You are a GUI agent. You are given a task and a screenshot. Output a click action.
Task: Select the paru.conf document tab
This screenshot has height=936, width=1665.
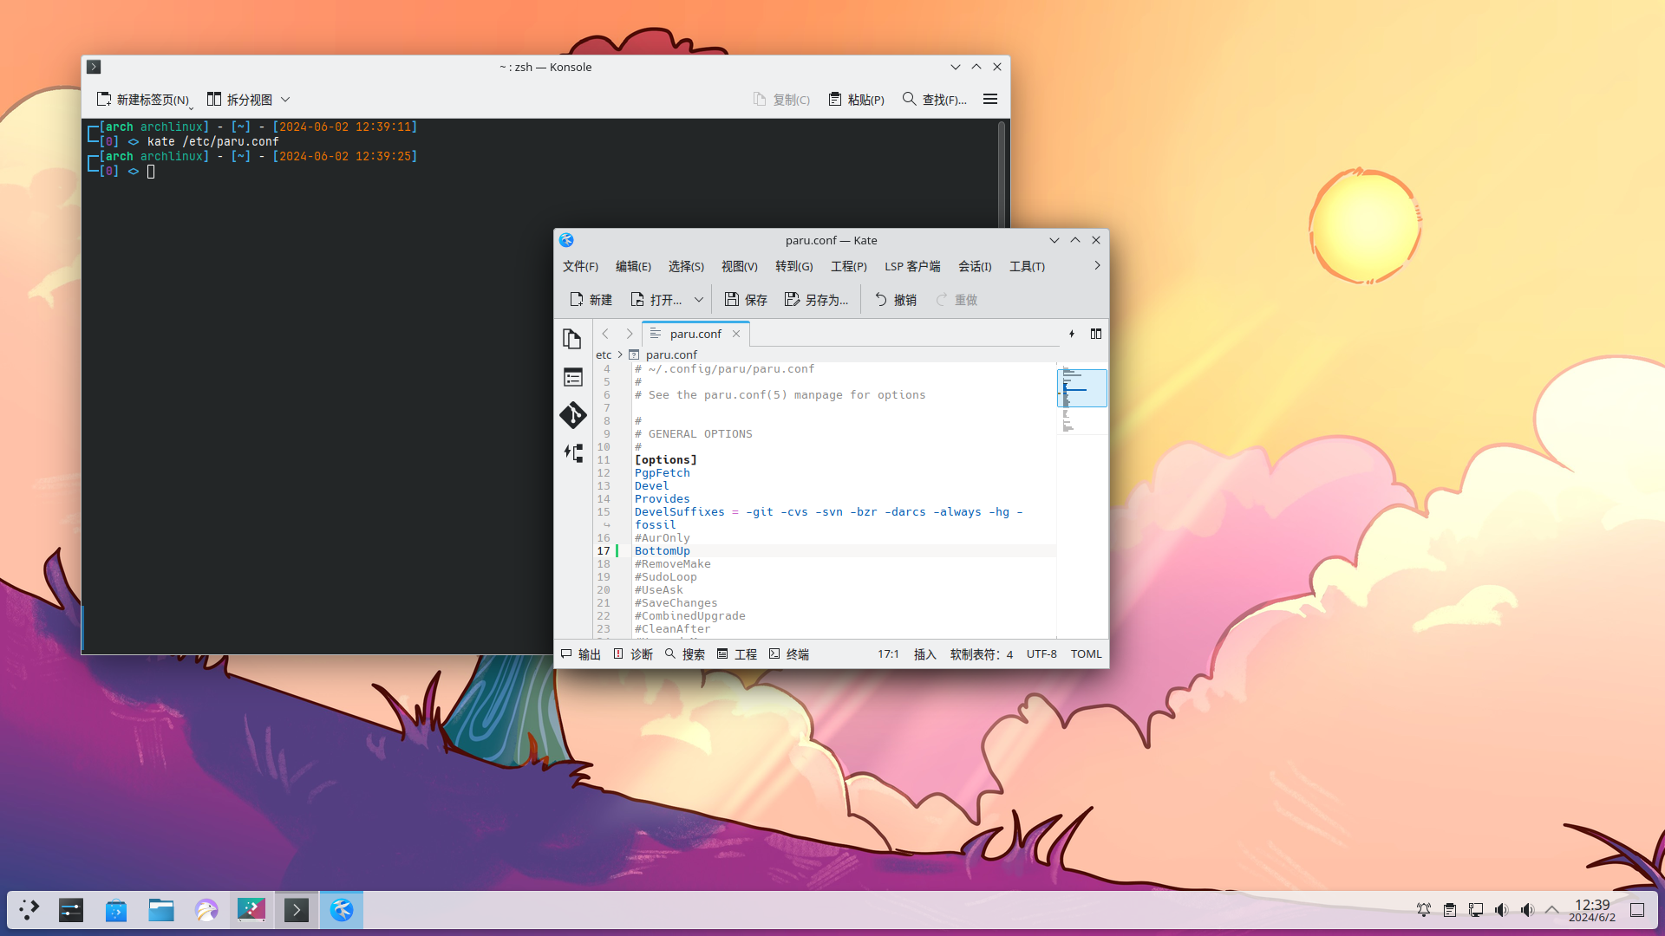pyautogui.click(x=695, y=334)
